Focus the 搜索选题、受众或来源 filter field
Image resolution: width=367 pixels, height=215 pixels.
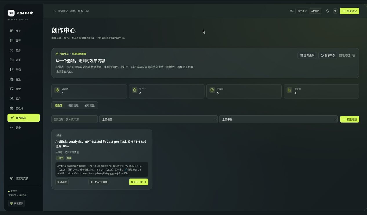click(75, 119)
